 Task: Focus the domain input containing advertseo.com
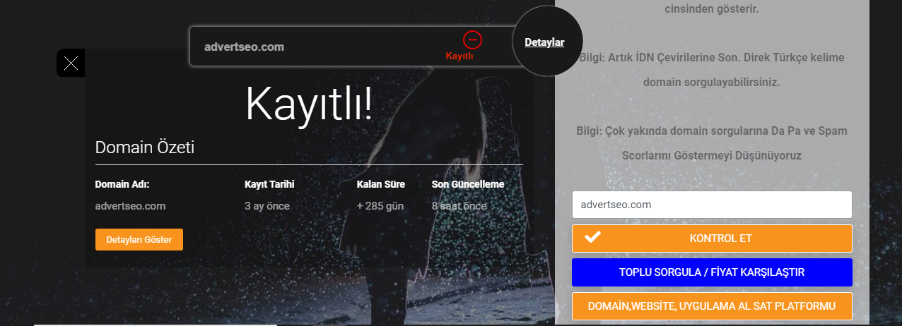(x=712, y=205)
